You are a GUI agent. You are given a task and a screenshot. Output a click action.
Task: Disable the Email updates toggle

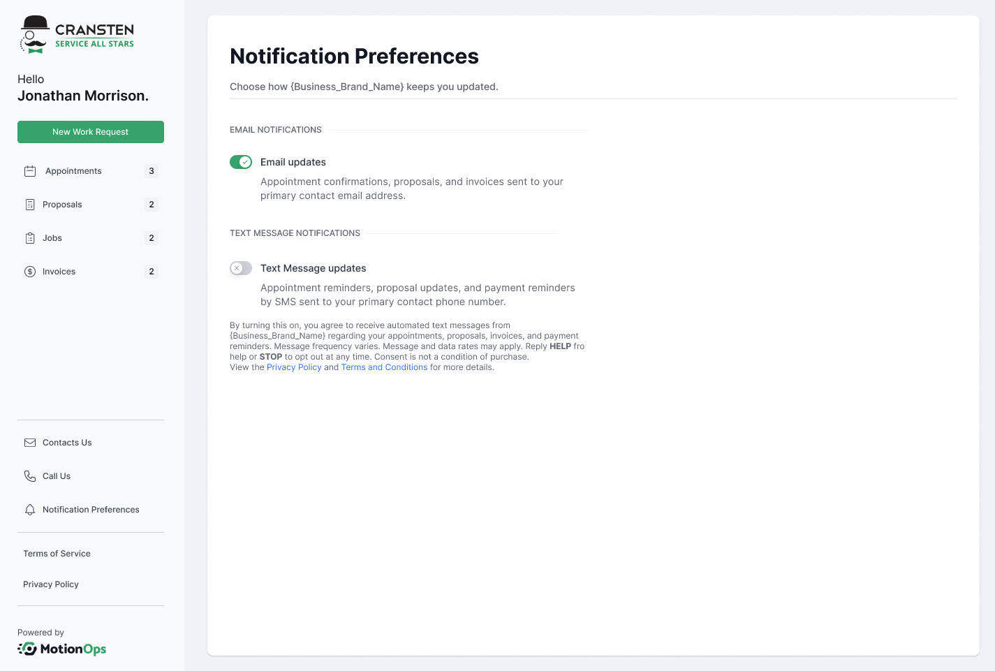click(x=241, y=162)
